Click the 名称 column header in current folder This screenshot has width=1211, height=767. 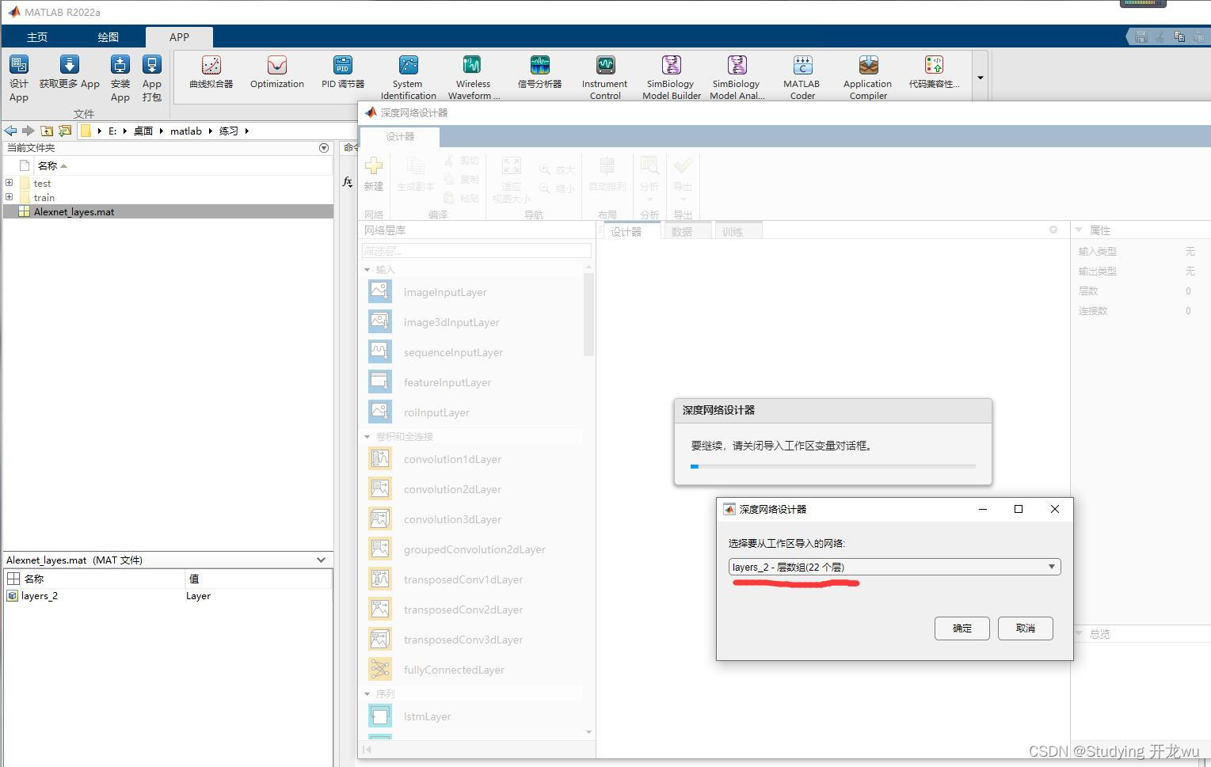coord(48,165)
